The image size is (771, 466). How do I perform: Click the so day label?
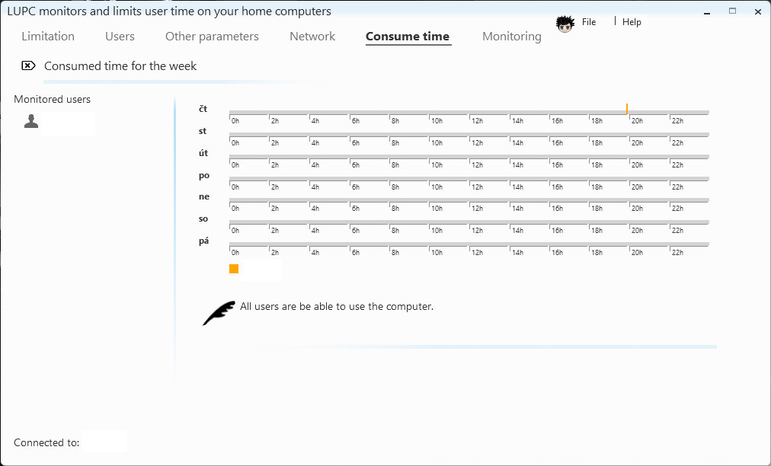click(203, 219)
